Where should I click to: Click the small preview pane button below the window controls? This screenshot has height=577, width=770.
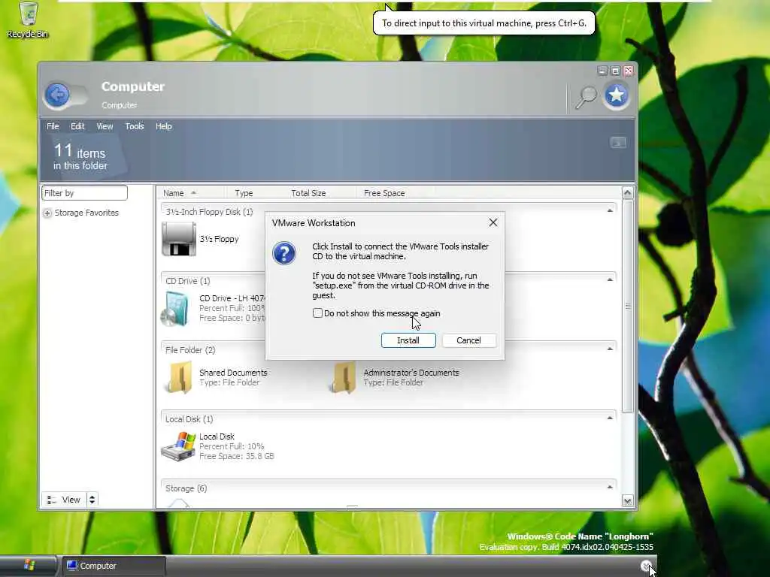click(618, 142)
